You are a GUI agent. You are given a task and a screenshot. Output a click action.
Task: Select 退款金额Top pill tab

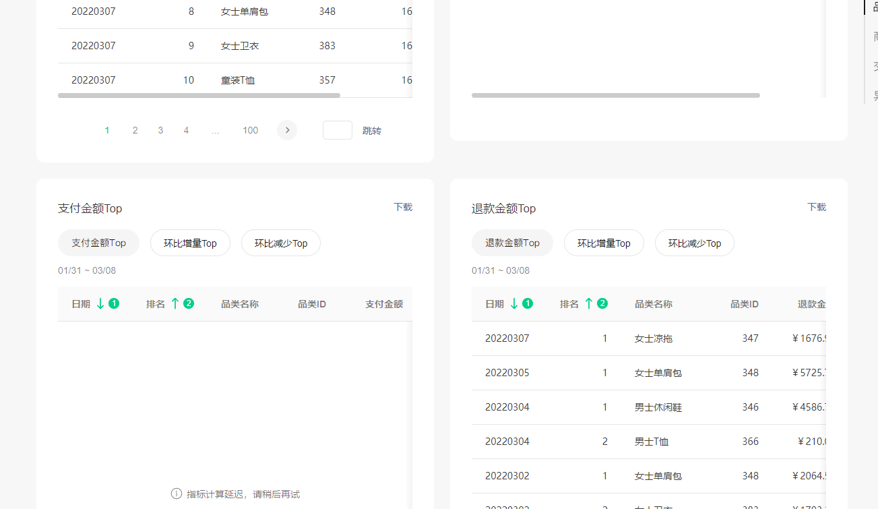click(512, 243)
